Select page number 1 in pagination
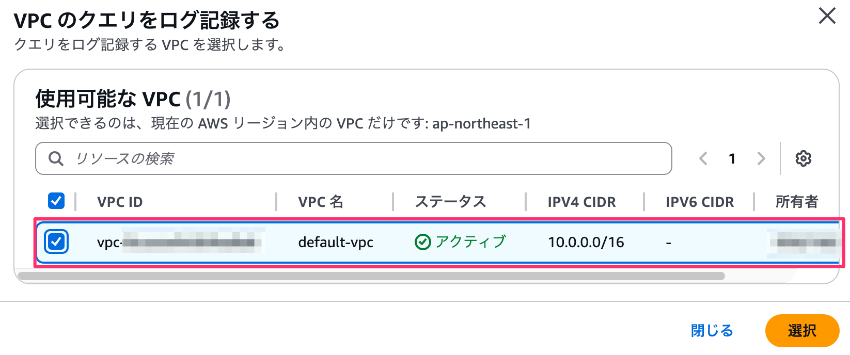Image resolution: width=850 pixels, height=355 pixels. click(x=732, y=158)
